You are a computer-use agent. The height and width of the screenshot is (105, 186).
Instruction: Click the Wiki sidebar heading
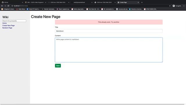5,17
